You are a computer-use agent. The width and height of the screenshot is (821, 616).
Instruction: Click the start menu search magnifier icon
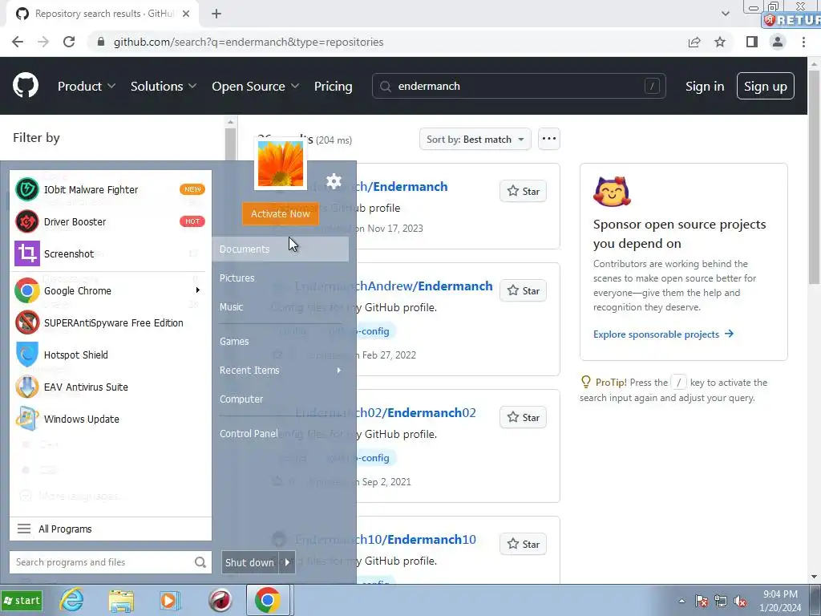click(x=200, y=562)
